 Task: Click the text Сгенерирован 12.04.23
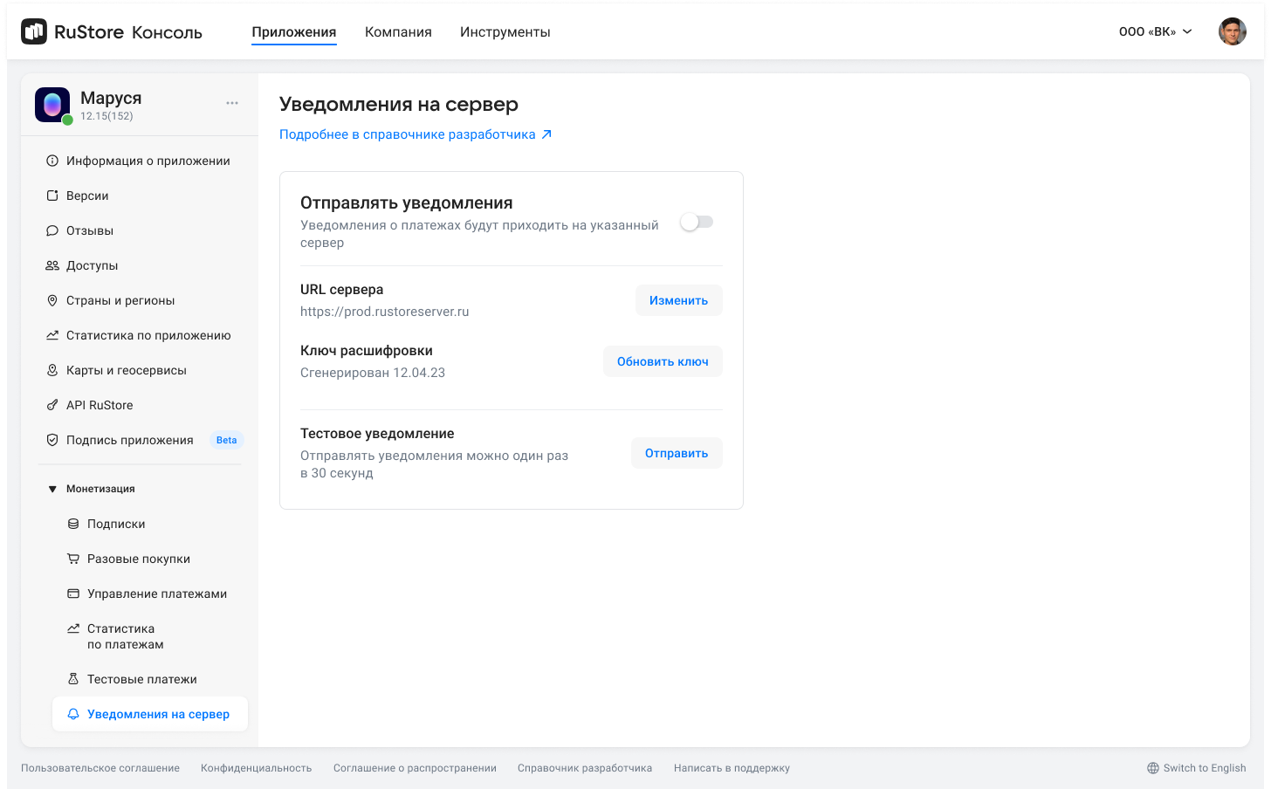[373, 373]
